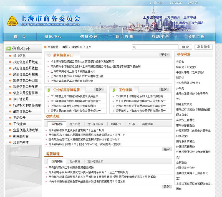
Task: Select 国内贸易 tab under 政策解读
Action: (57, 161)
